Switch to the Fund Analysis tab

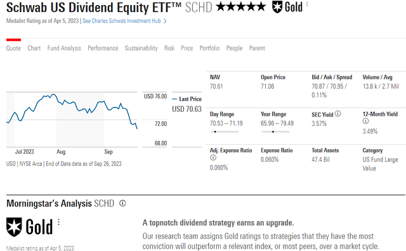tap(64, 48)
